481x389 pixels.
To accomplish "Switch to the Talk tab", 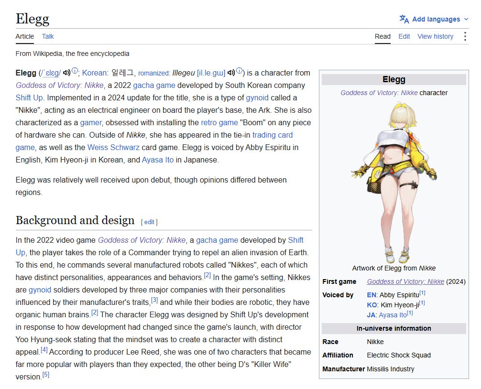I will pyautogui.click(x=48, y=36).
